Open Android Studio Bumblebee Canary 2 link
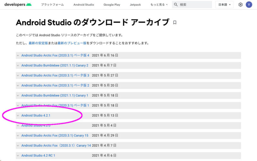This screenshot has height=161, width=257. [55, 65]
